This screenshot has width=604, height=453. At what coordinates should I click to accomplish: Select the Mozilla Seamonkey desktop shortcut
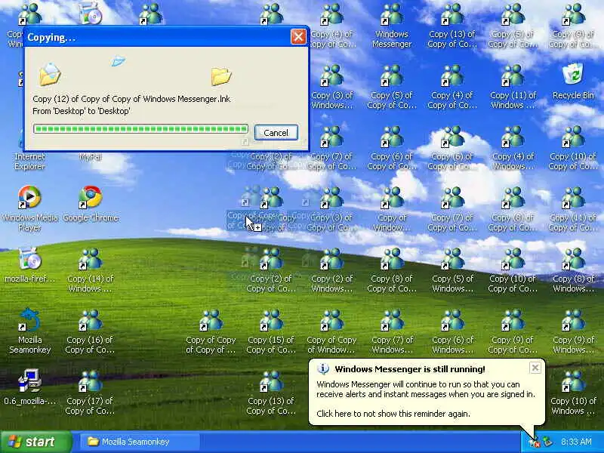tap(29, 331)
